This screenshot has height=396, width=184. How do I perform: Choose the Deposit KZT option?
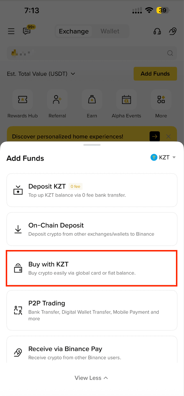[x=92, y=190]
